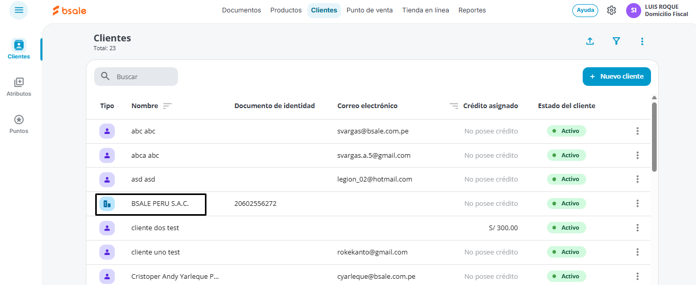Screen dimensions: 696x285
Task: Open the SI user avatar
Action: tap(633, 10)
